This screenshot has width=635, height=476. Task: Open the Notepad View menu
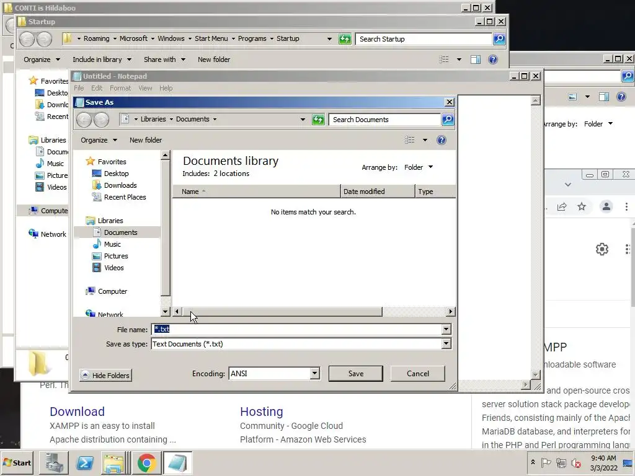click(145, 88)
